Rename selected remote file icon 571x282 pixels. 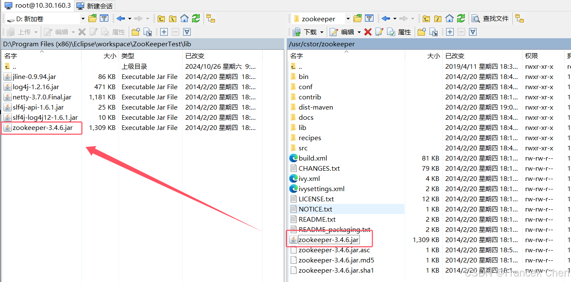coord(379,32)
